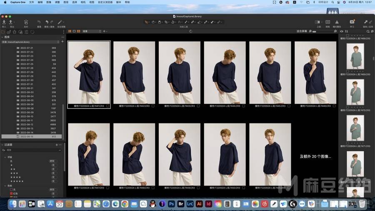The width and height of the screenshot is (375, 211).
Task: Select the pointer cursor tool
Action: 146,22
